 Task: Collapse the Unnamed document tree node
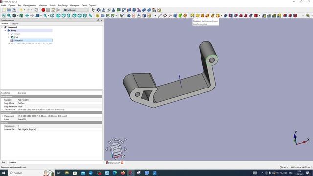tap(2, 27)
